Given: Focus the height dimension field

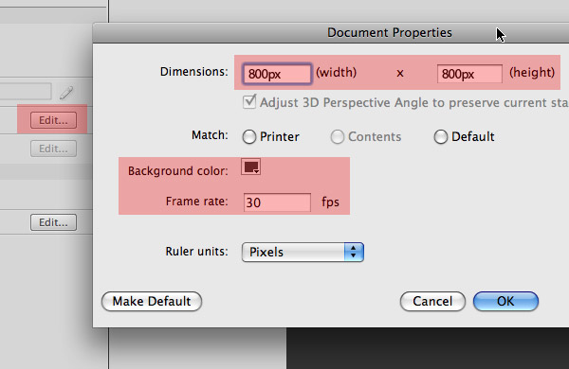Looking at the screenshot, I should [x=469, y=74].
